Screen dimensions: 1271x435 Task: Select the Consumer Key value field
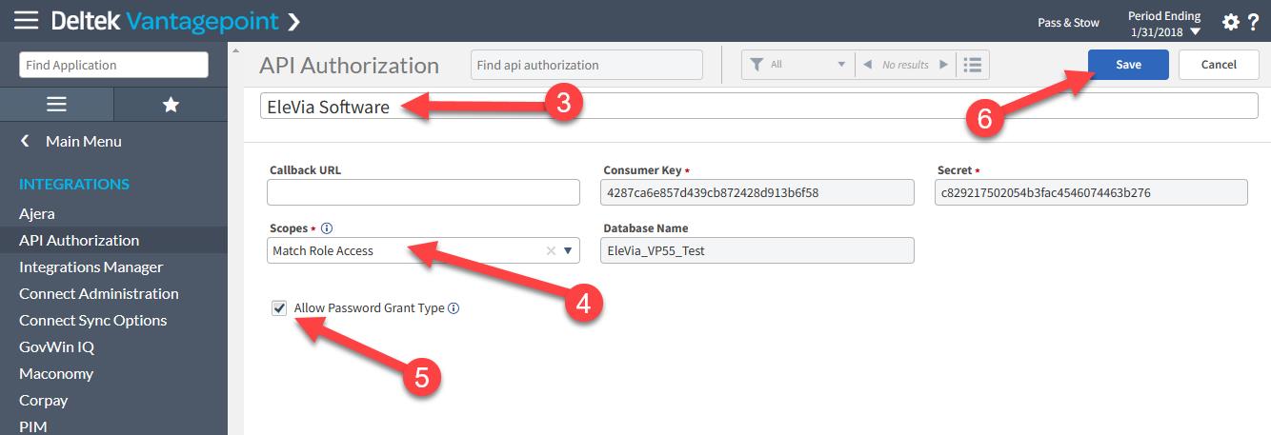[757, 192]
